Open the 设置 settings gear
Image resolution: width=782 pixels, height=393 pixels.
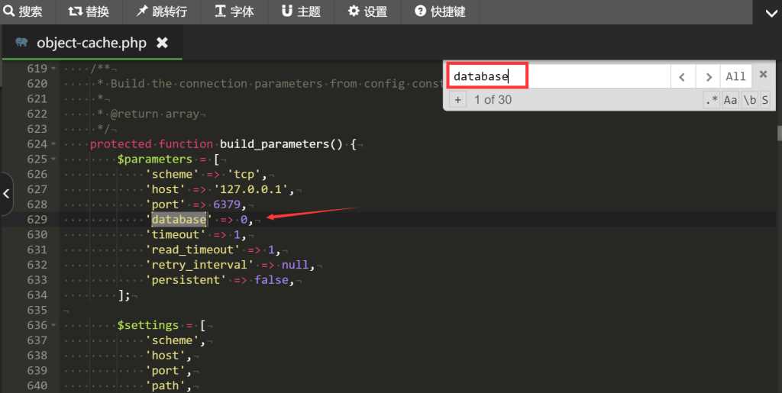(367, 11)
